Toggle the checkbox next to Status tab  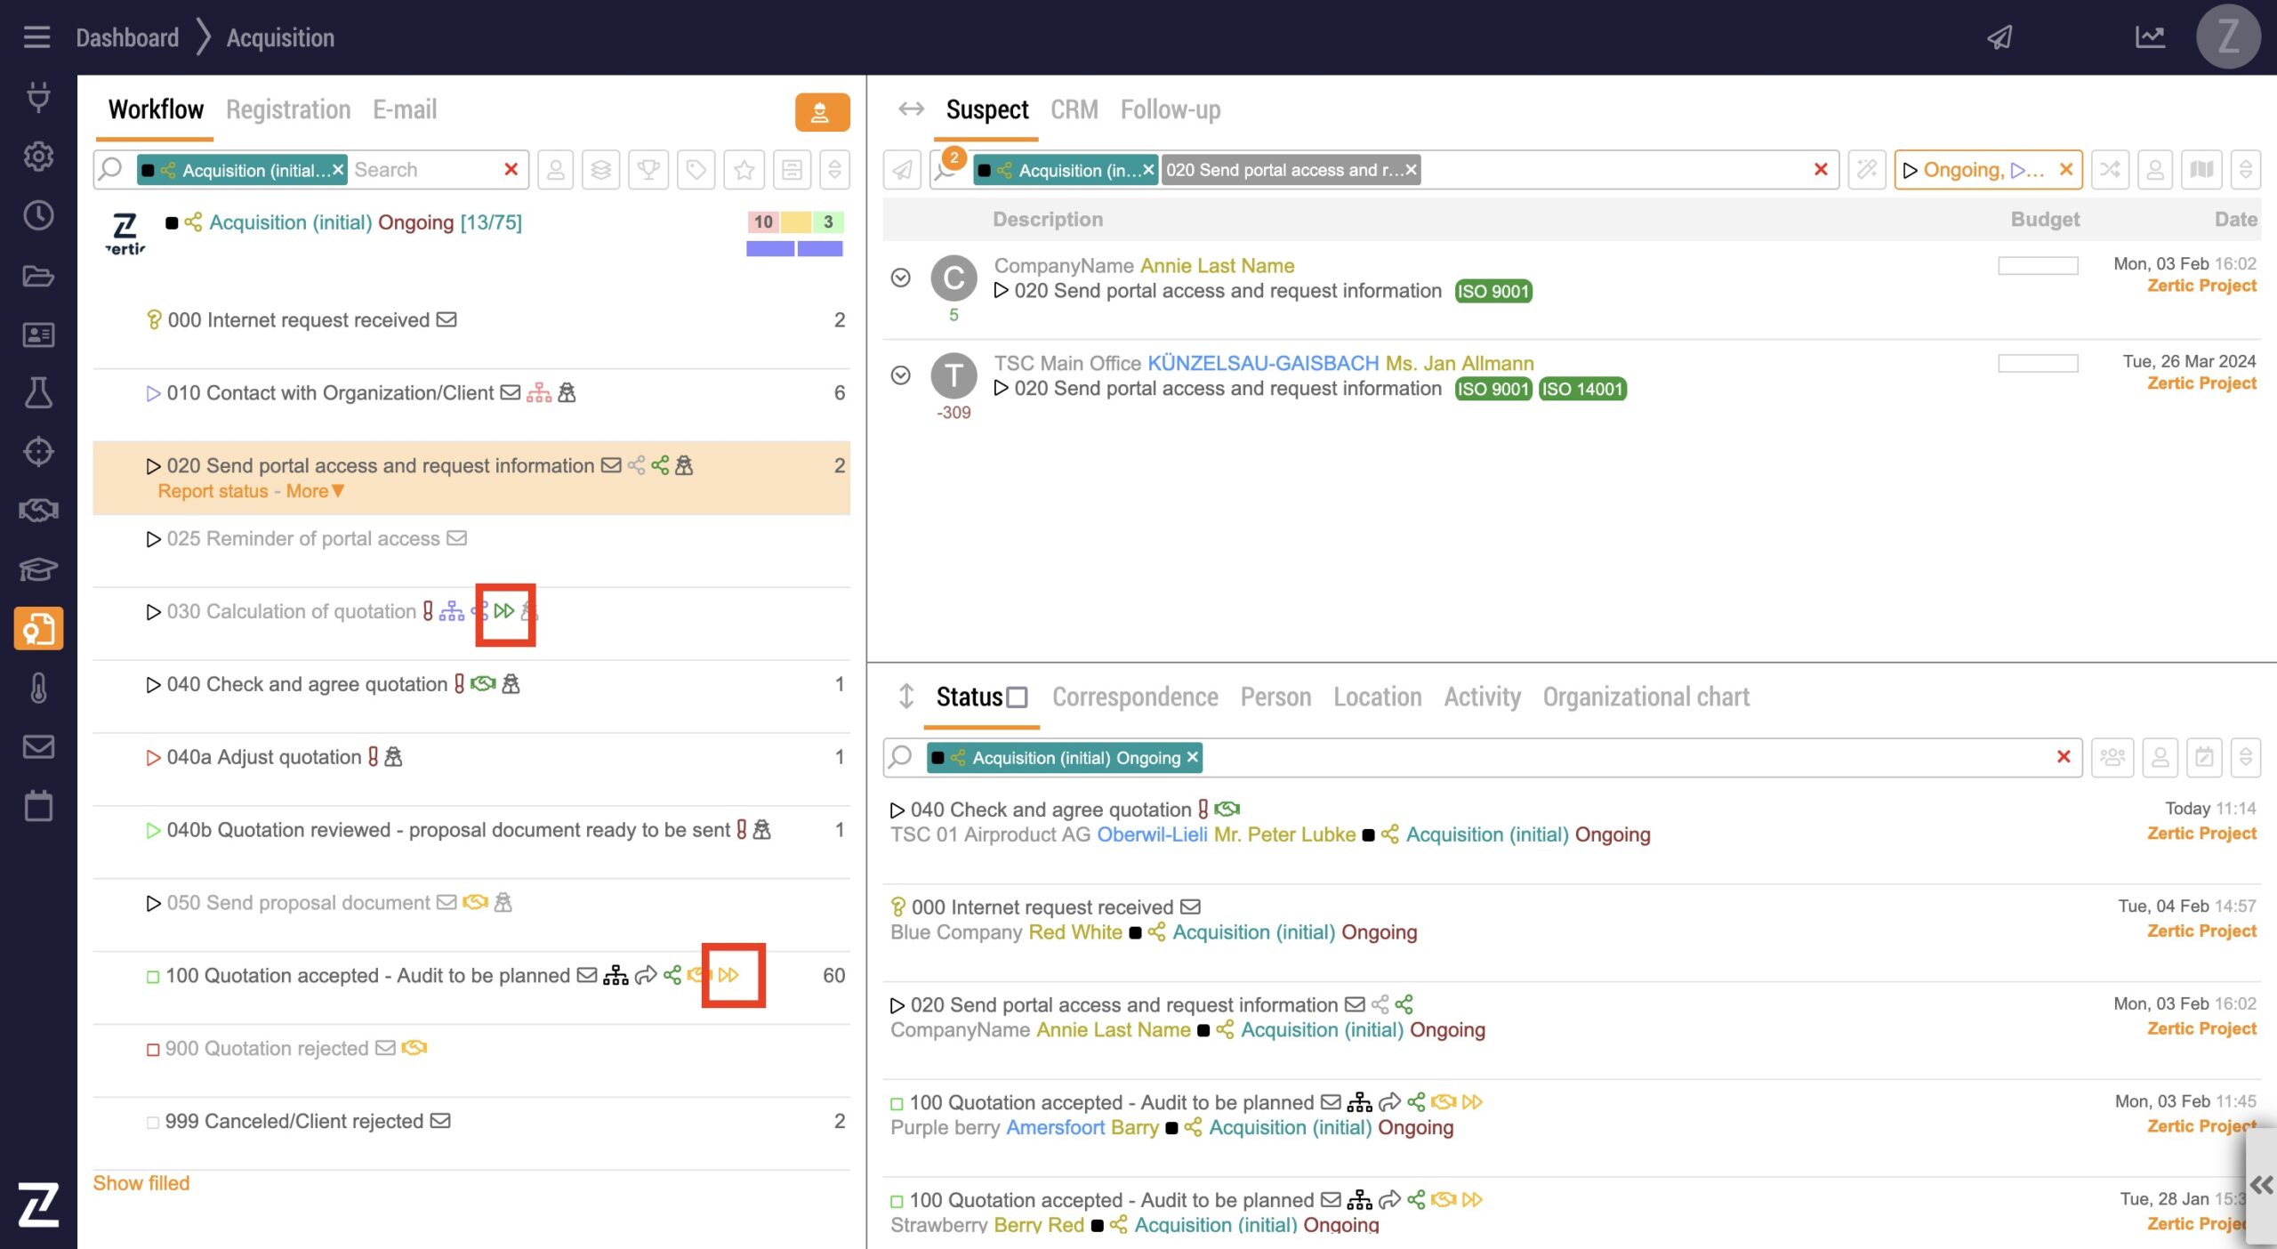[x=1018, y=697]
